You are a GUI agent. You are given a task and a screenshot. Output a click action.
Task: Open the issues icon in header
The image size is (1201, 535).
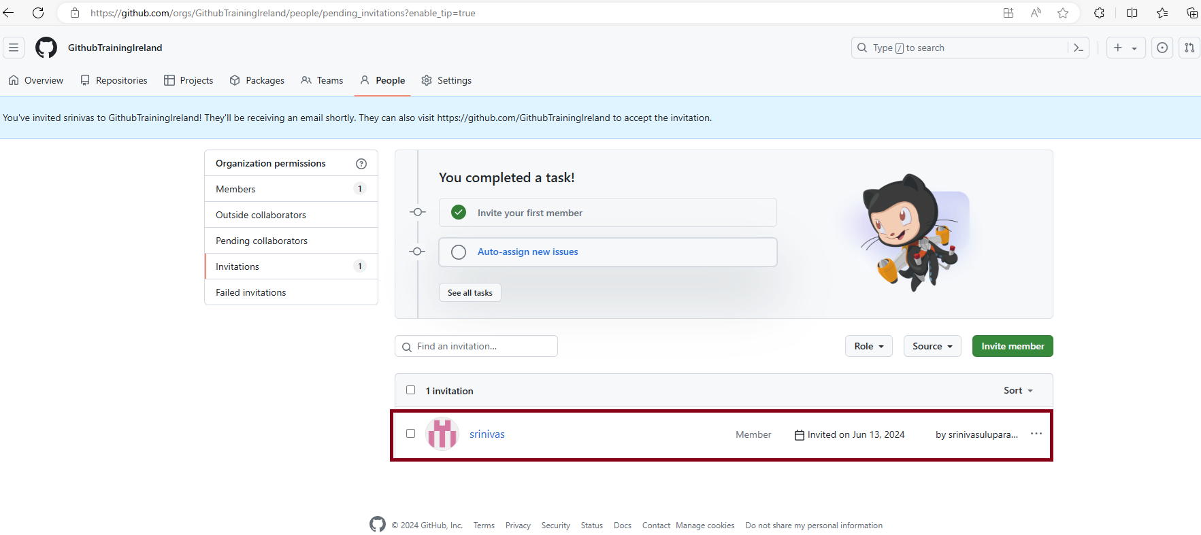[x=1162, y=48]
